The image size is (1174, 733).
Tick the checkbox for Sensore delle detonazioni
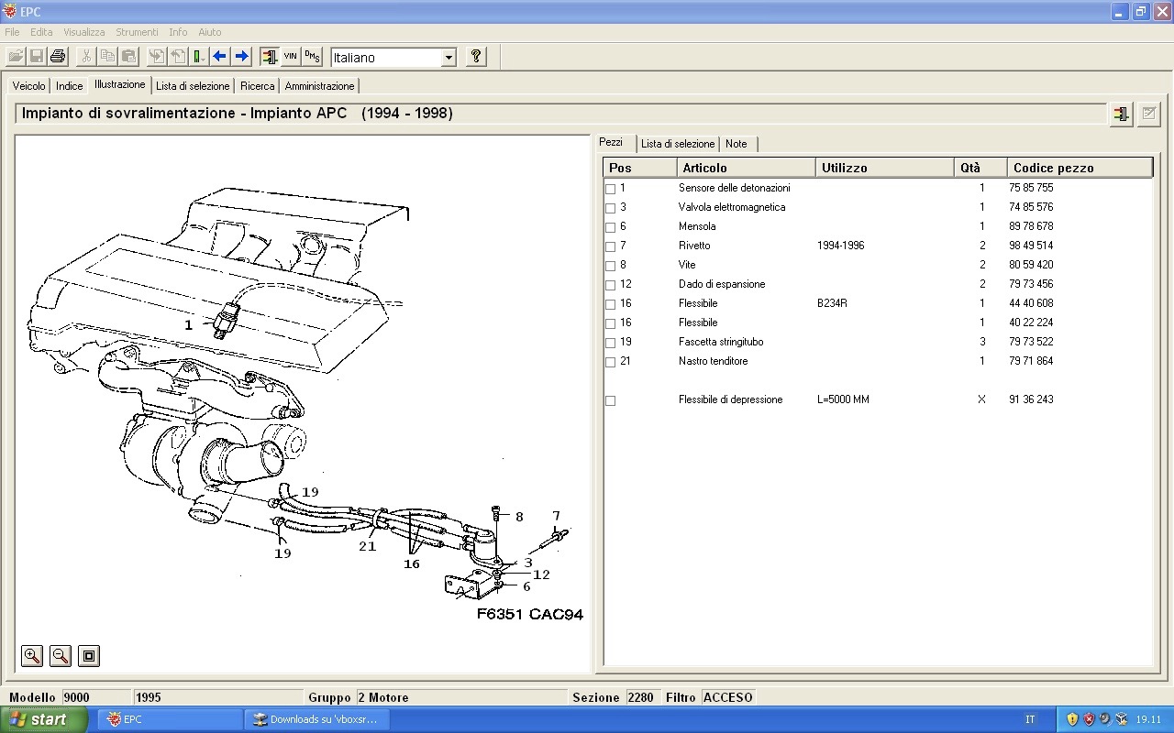click(x=611, y=189)
